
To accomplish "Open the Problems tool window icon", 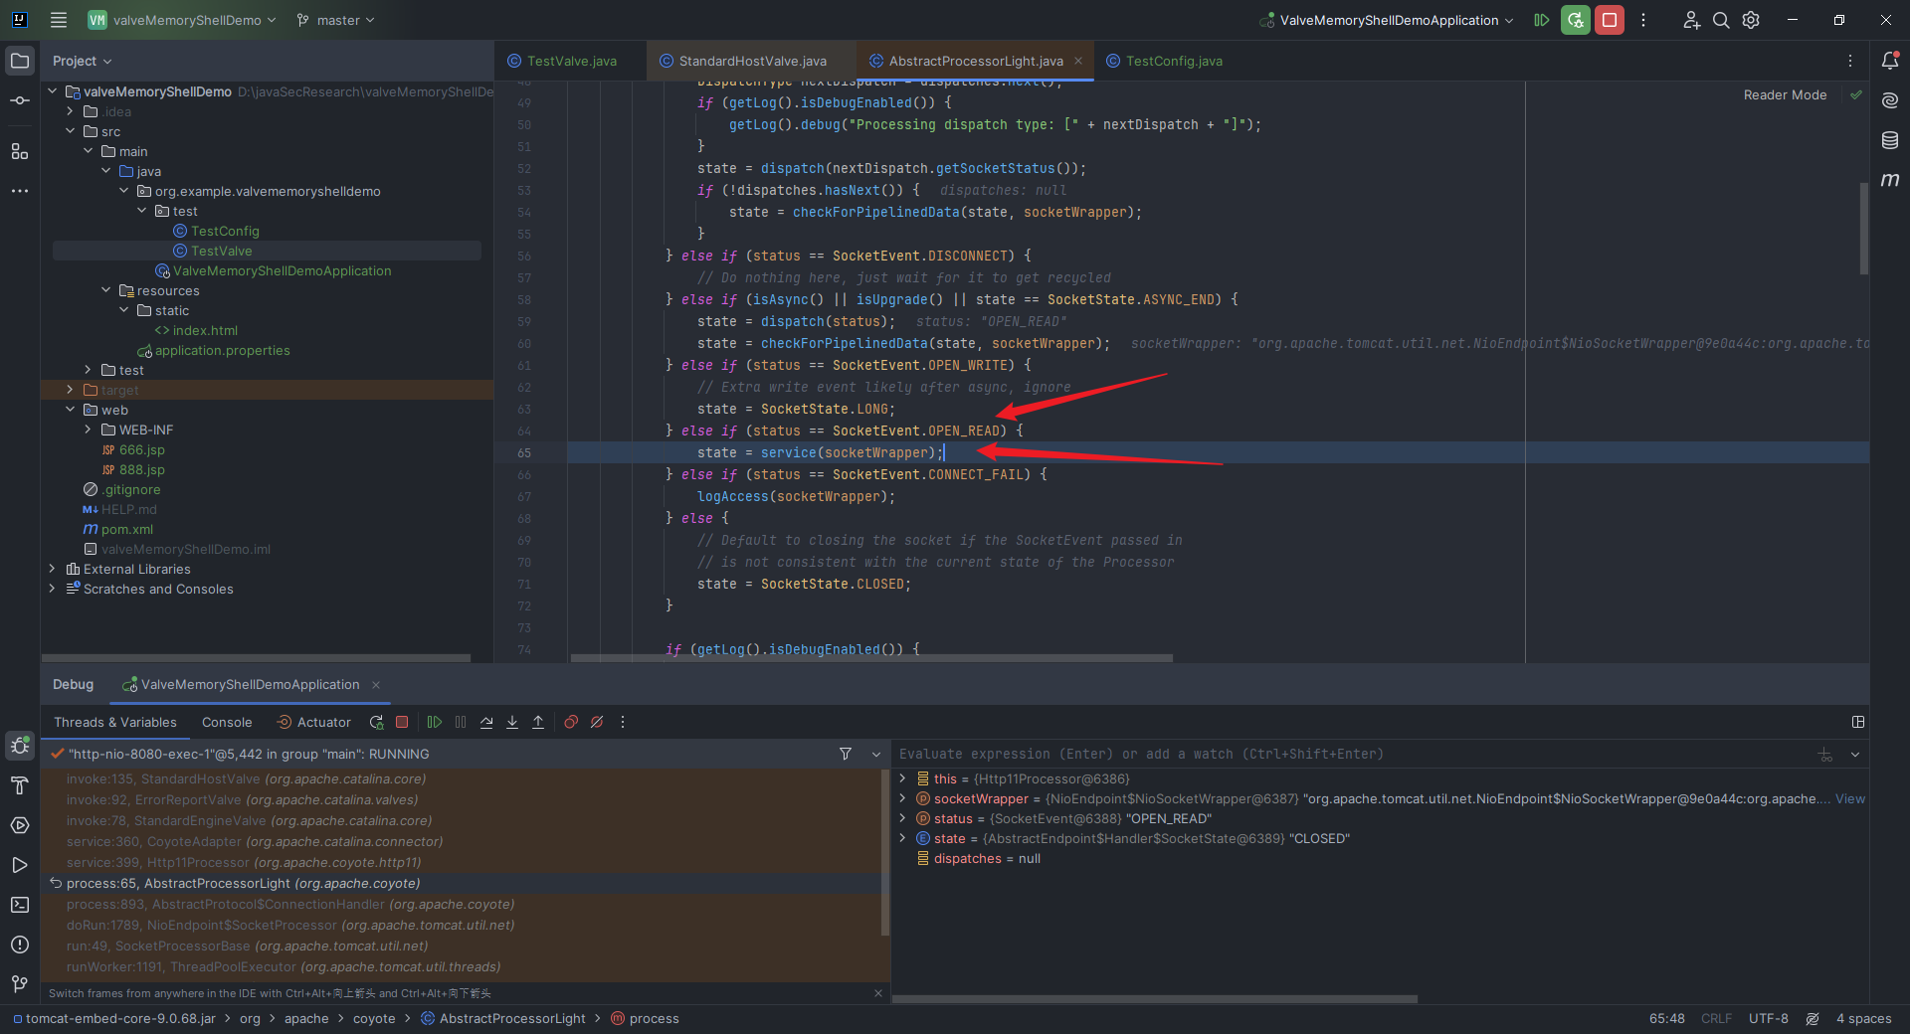I will 20,945.
